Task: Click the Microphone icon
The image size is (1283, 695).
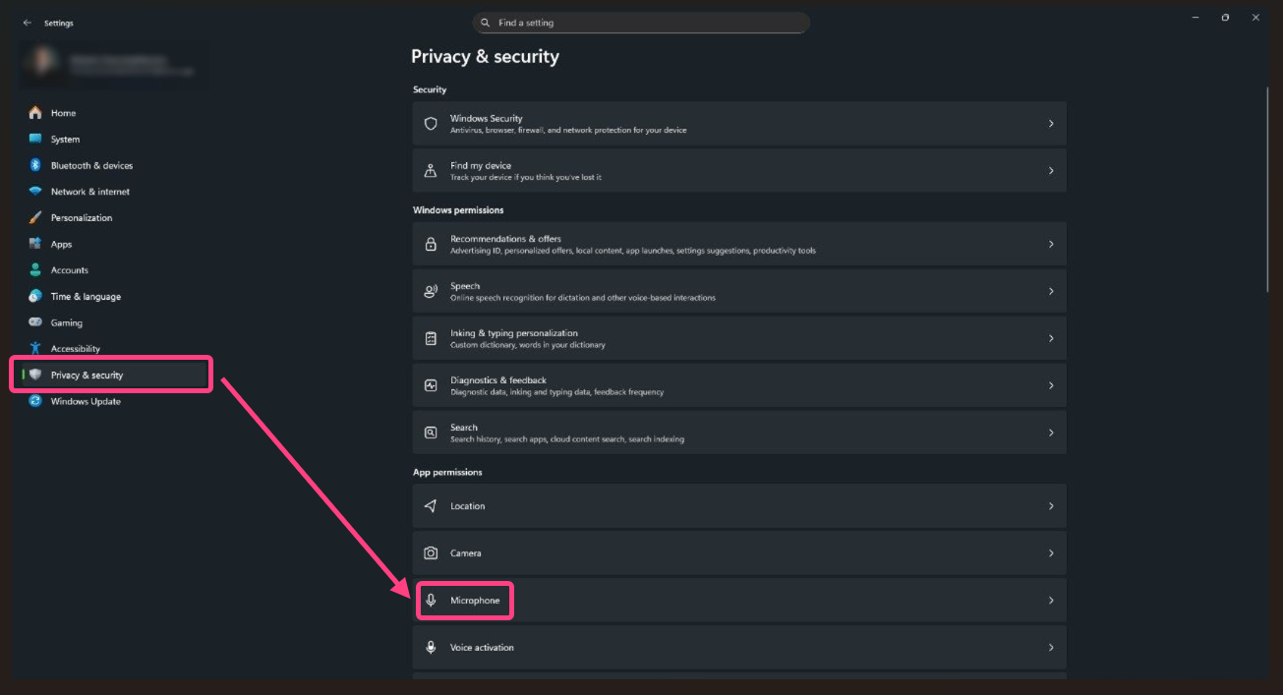Action: point(431,600)
